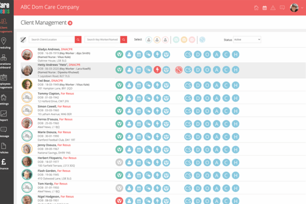
Task: Open the chat messages icon in header
Action: (282, 8)
